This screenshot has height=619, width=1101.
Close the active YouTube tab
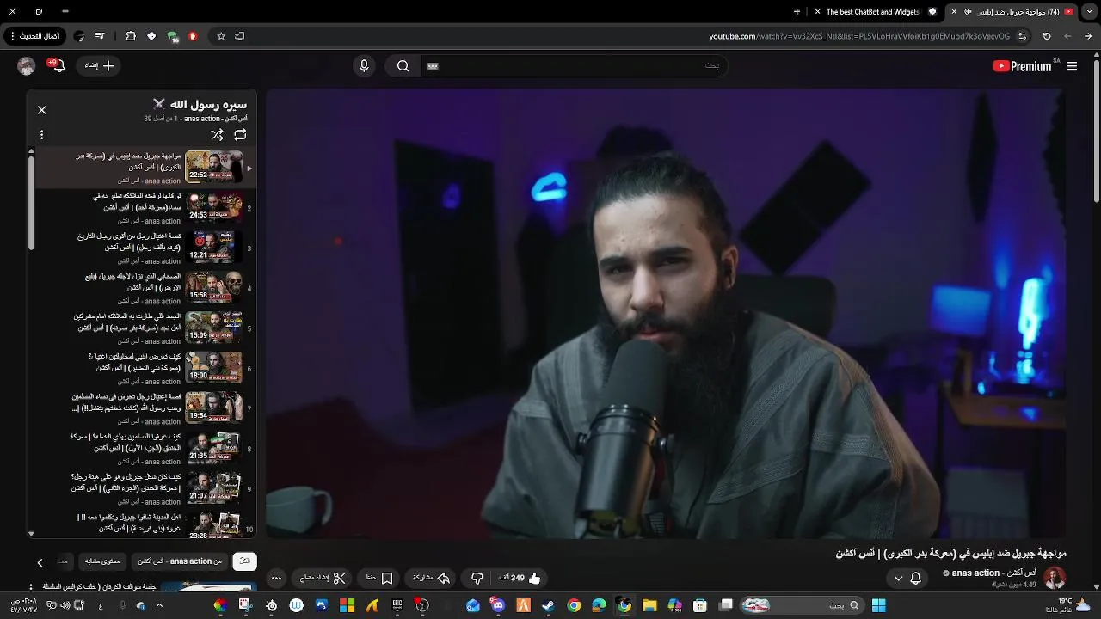pyautogui.click(x=953, y=12)
